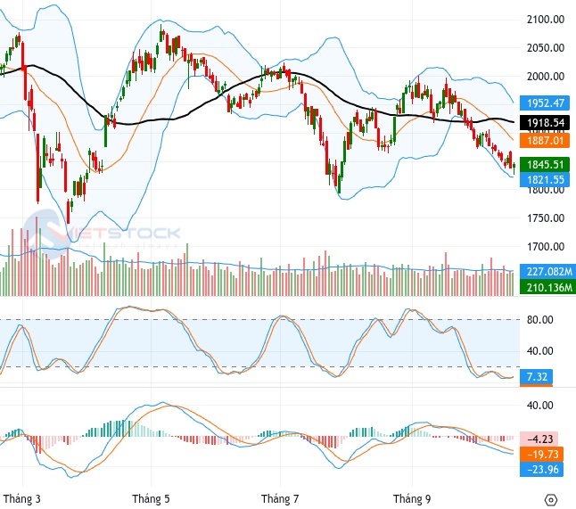Click the Tháng 7 time axis label
576x509 pixels.
pyautogui.click(x=280, y=498)
